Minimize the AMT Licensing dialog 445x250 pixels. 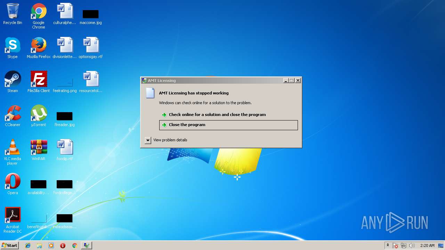[286, 81]
